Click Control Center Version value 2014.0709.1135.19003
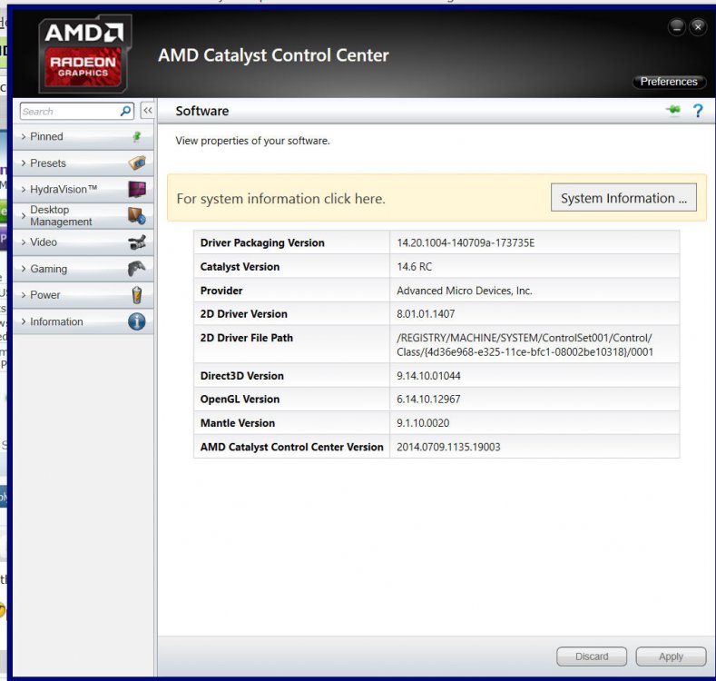The image size is (716, 681). [x=448, y=447]
